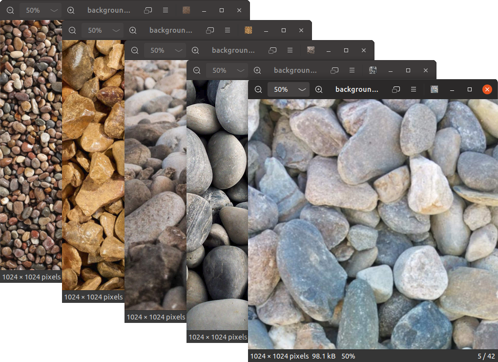Click the zoom-in icon of the second window
This screenshot has height=362, width=498.
[x=133, y=30]
